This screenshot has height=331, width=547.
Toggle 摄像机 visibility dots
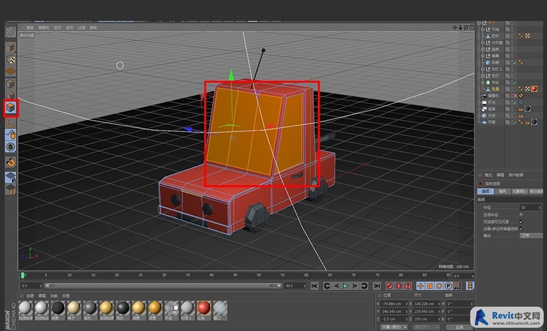coord(512,96)
